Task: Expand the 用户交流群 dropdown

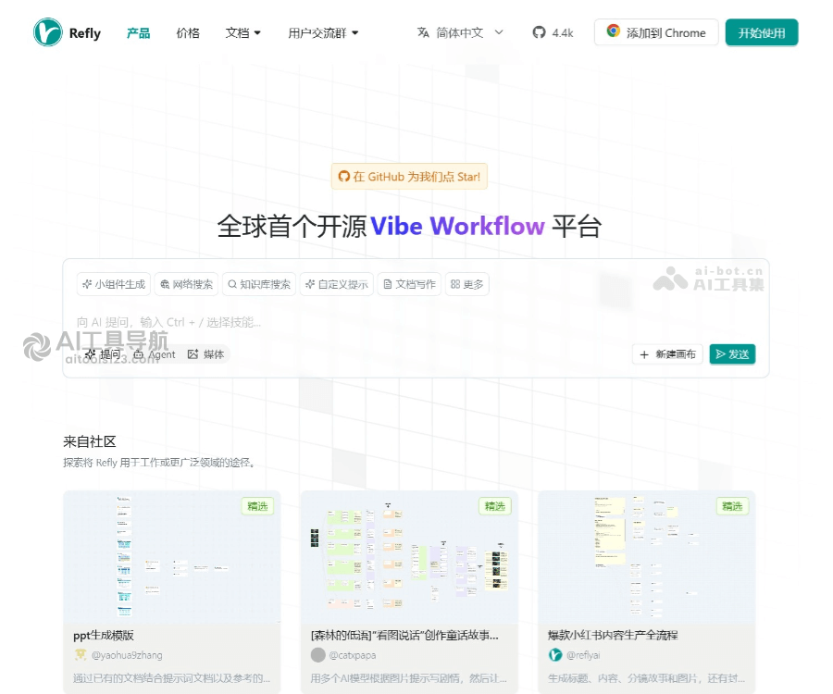Action: [x=323, y=33]
